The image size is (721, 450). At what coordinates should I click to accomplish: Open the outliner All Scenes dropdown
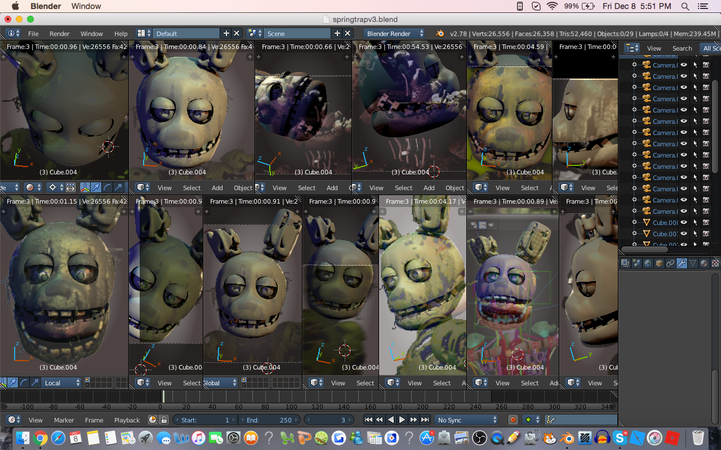pos(710,48)
